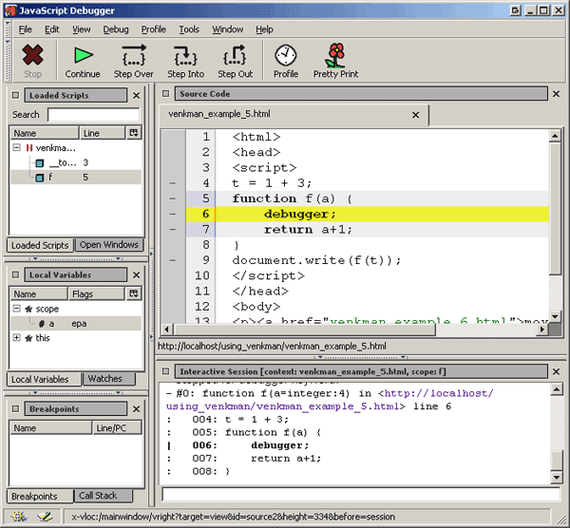Screen dimensions: 570x528
Task: Click the Line/PC column header
Action: (x=117, y=427)
